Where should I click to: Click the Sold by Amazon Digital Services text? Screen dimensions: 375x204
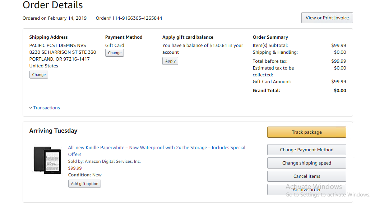(105, 161)
